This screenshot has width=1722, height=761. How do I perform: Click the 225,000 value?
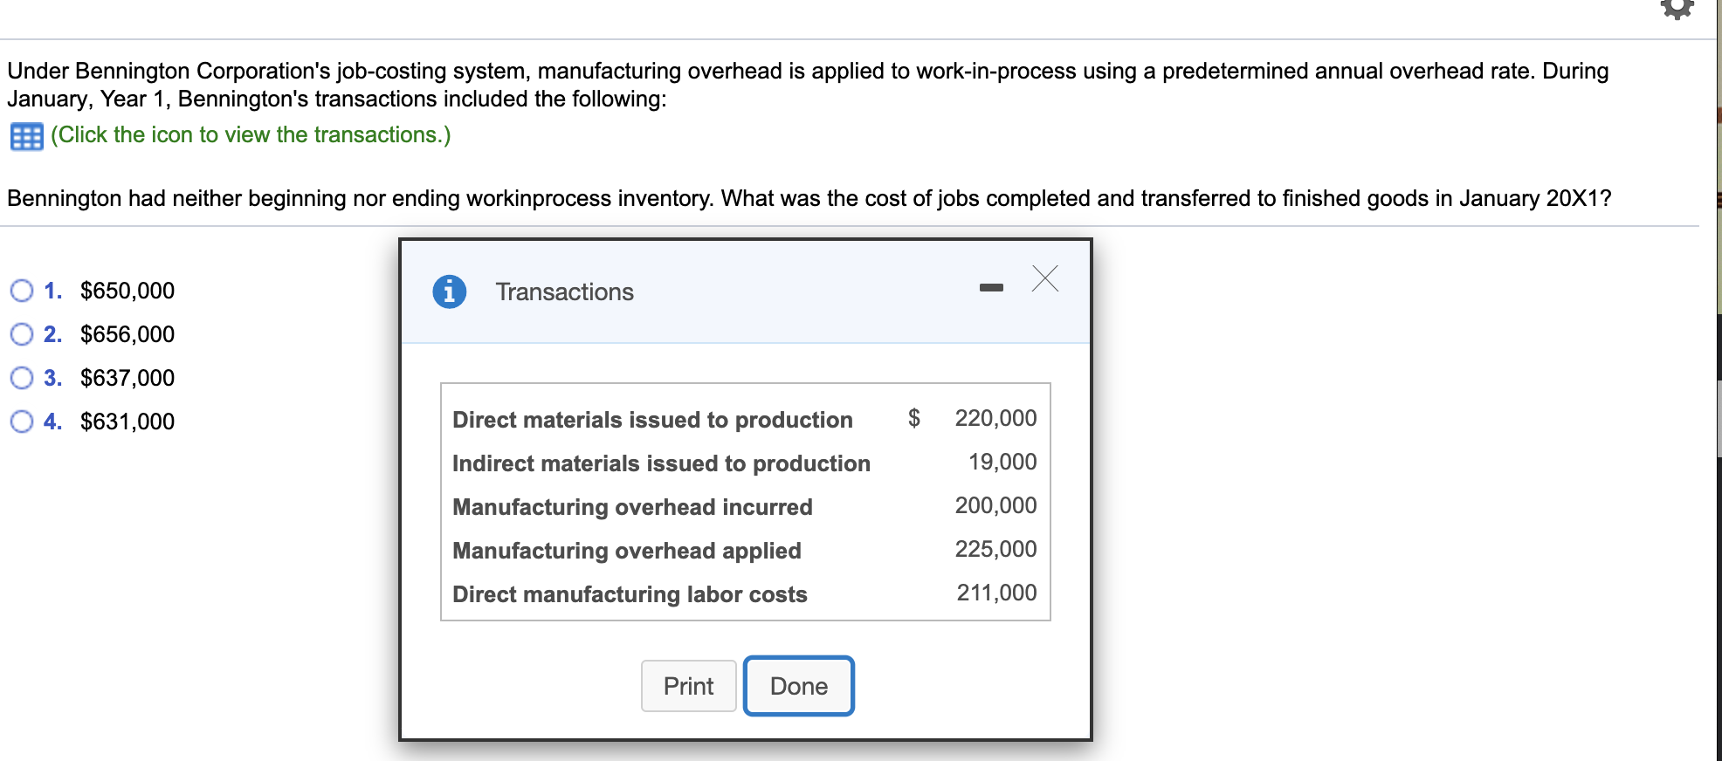tap(995, 549)
